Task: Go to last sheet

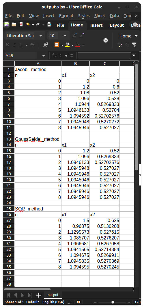Action: 30,295
